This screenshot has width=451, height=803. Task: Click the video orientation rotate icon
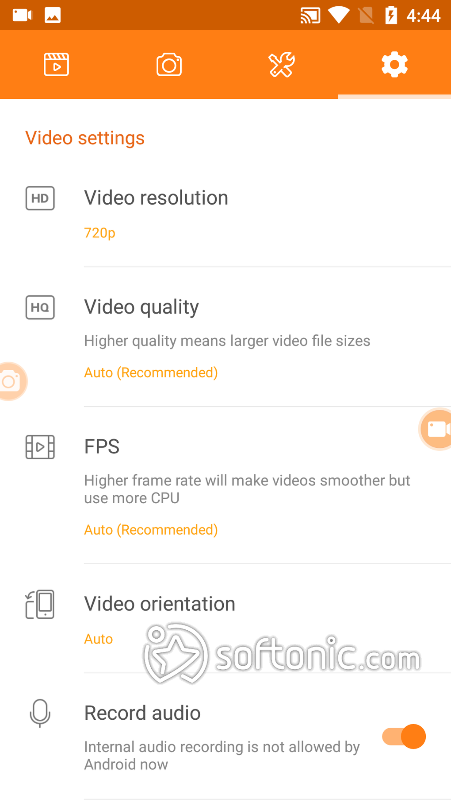click(x=40, y=604)
